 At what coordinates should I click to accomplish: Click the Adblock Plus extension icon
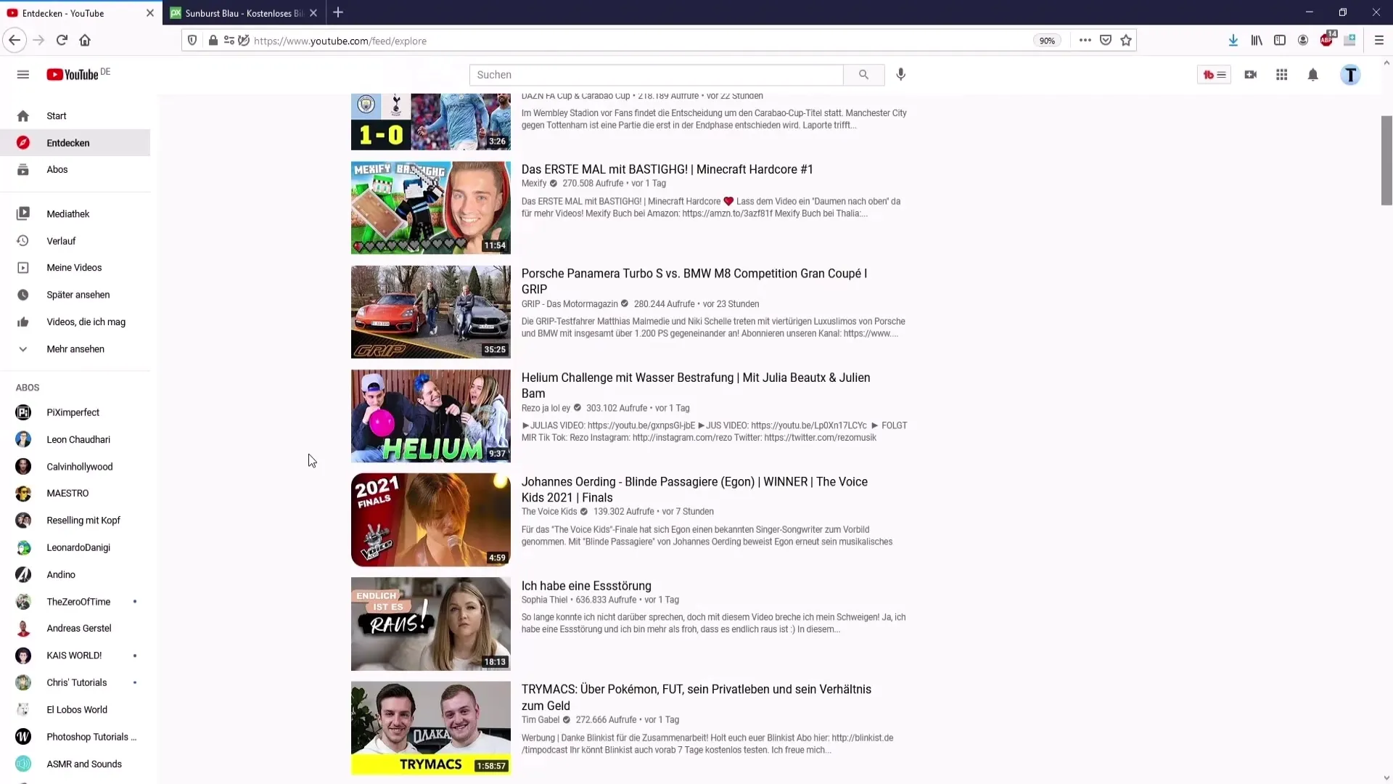(x=1327, y=39)
